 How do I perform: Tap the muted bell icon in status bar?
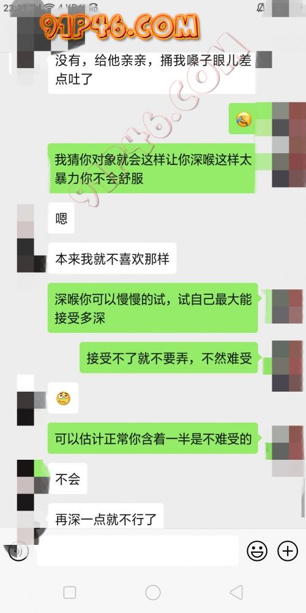tap(261, 7)
